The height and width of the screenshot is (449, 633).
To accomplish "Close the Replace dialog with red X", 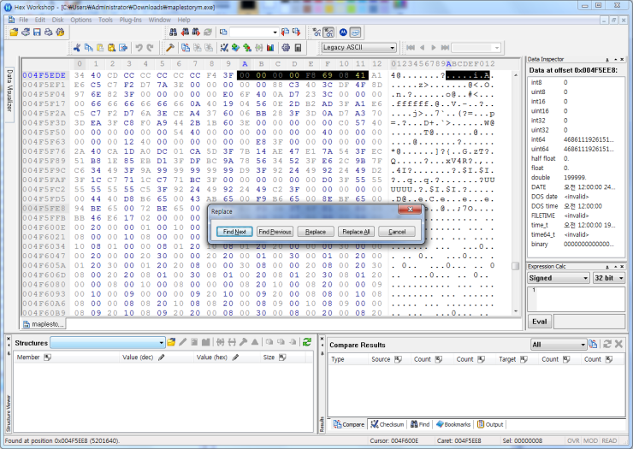I will (410, 210).
